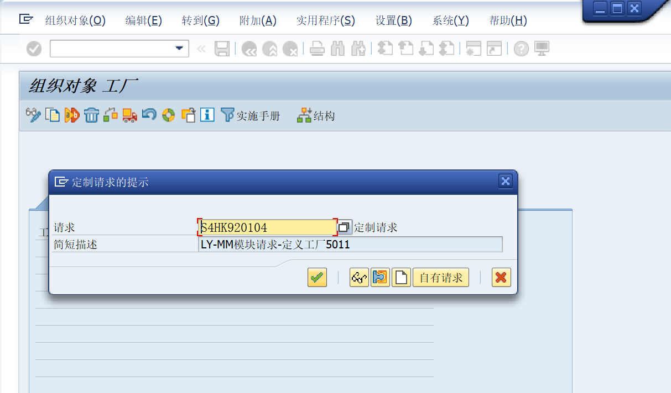Toggle display/change pencil-glasses icon
This screenshot has height=393, width=671.
33,115
